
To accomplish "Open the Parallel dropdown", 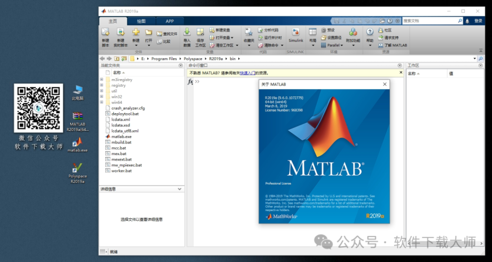I will 332,45.
